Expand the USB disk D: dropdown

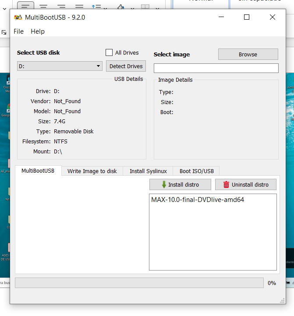tap(60, 66)
